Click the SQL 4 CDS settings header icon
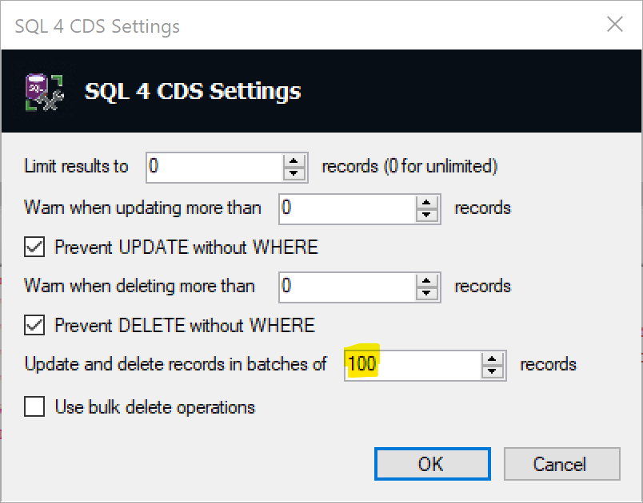Screen dimensions: 643x503 click(45, 91)
